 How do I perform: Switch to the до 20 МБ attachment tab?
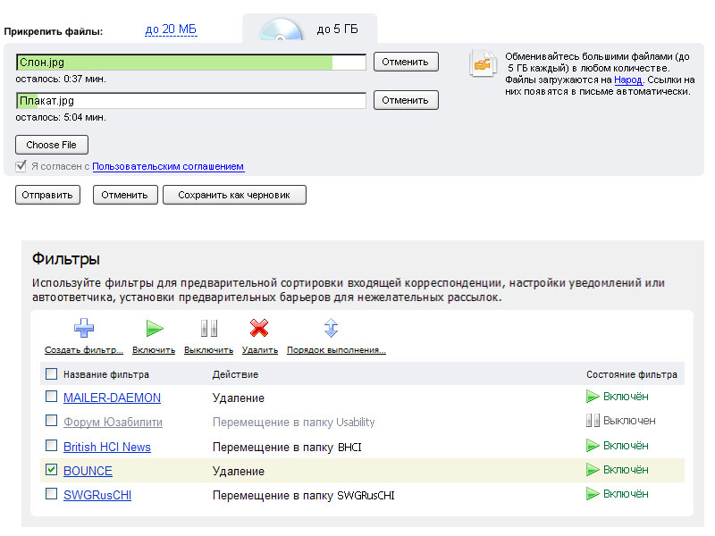tap(171, 30)
